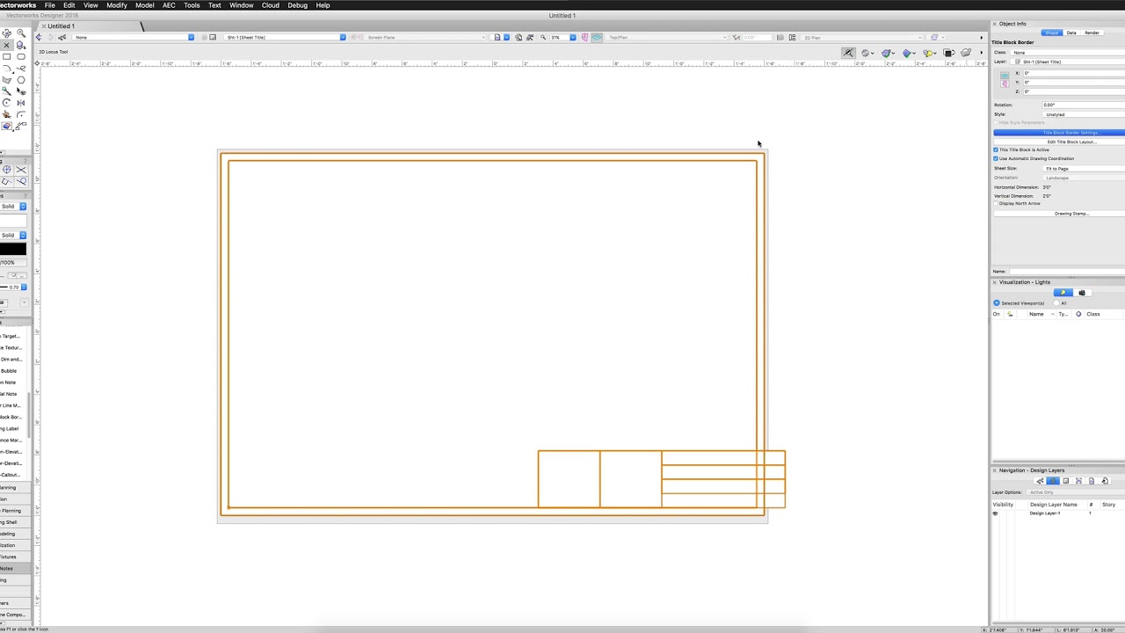
Task: Open Class dropdown in Object Info
Action: pos(1068,52)
